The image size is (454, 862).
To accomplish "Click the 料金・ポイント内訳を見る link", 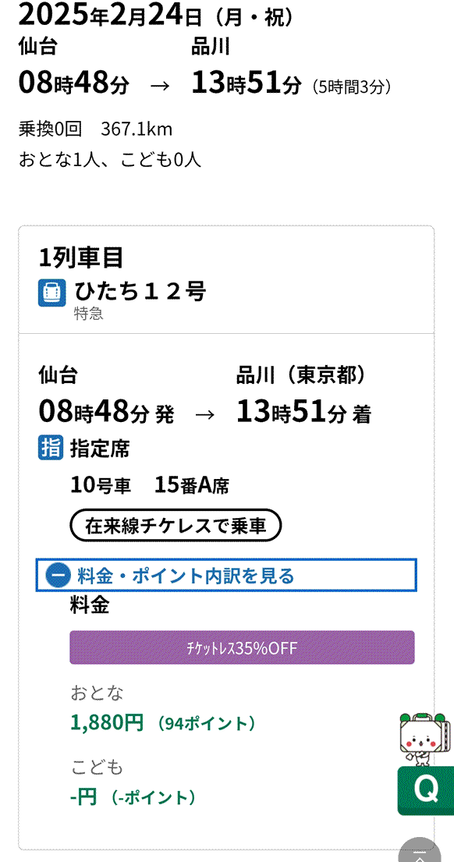I will pyautogui.click(x=186, y=576).
